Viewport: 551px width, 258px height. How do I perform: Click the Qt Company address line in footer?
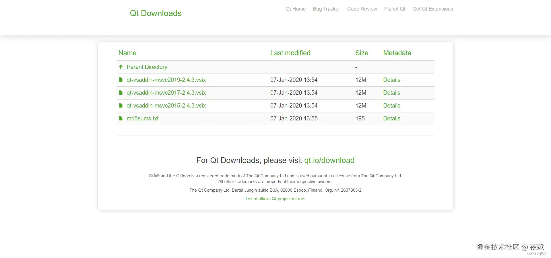coord(275,190)
